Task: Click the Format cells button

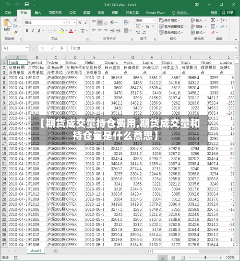Action: [198, 33]
